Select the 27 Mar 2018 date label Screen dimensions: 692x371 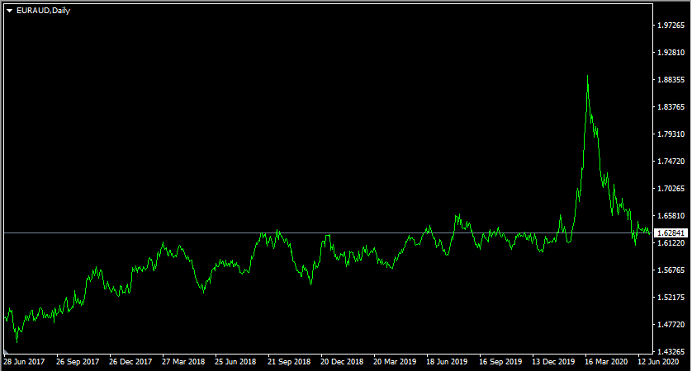click(183, 362)
